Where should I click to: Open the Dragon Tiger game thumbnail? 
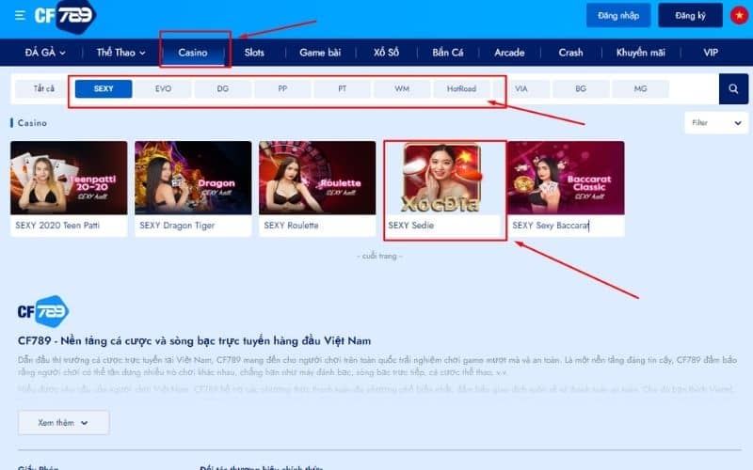pos(193,178)
